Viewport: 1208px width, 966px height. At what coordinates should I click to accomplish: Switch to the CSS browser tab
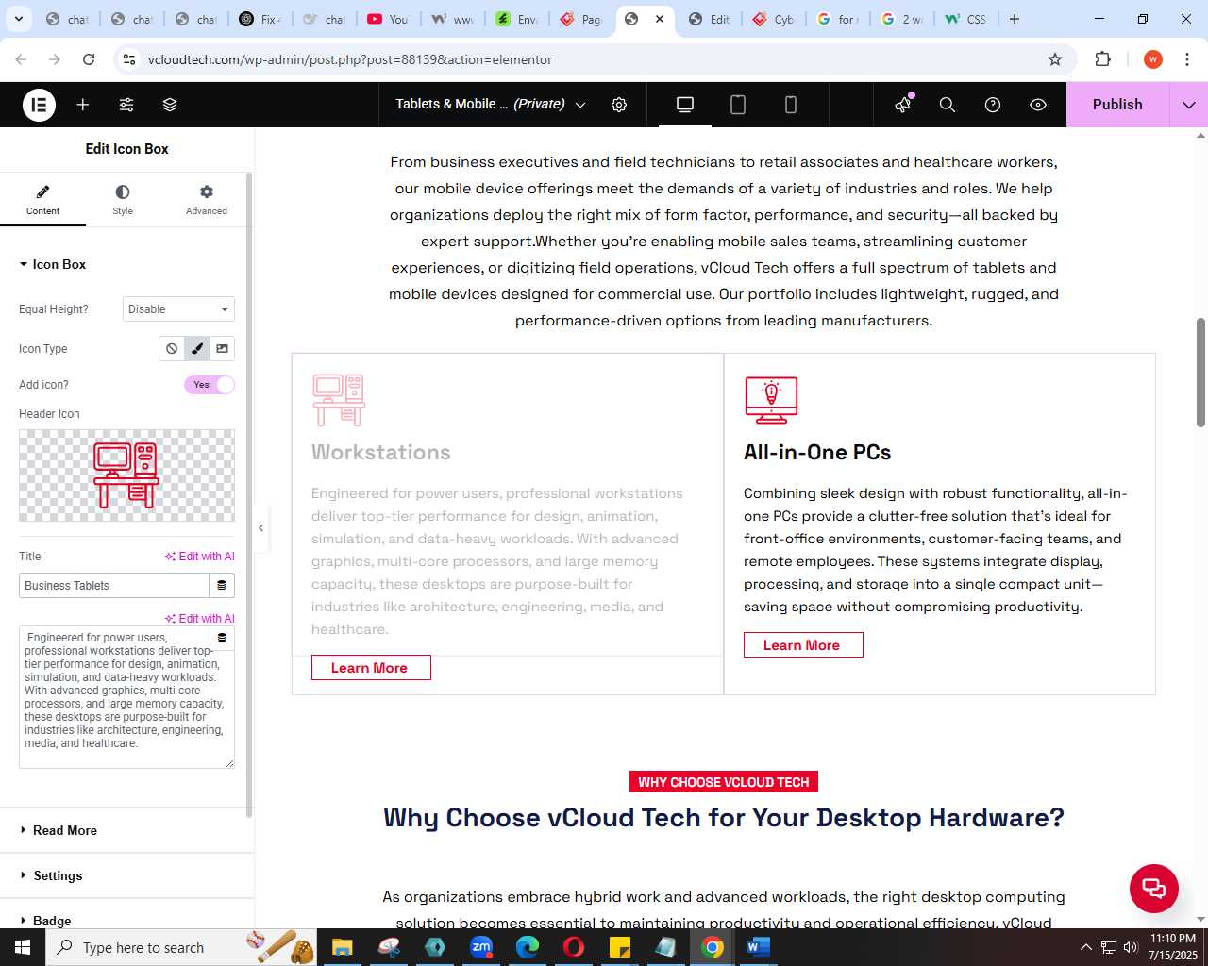coord(966,19)
